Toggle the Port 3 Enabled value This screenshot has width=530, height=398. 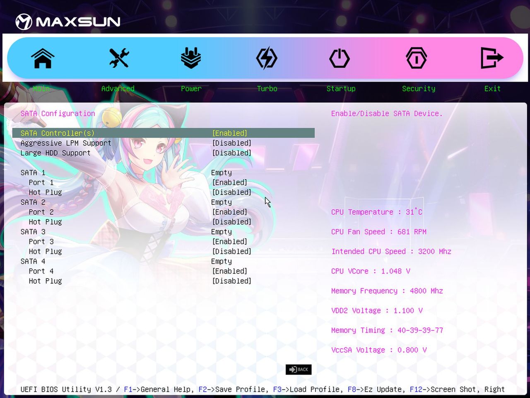pyautogui.click(x=230, y=242)
